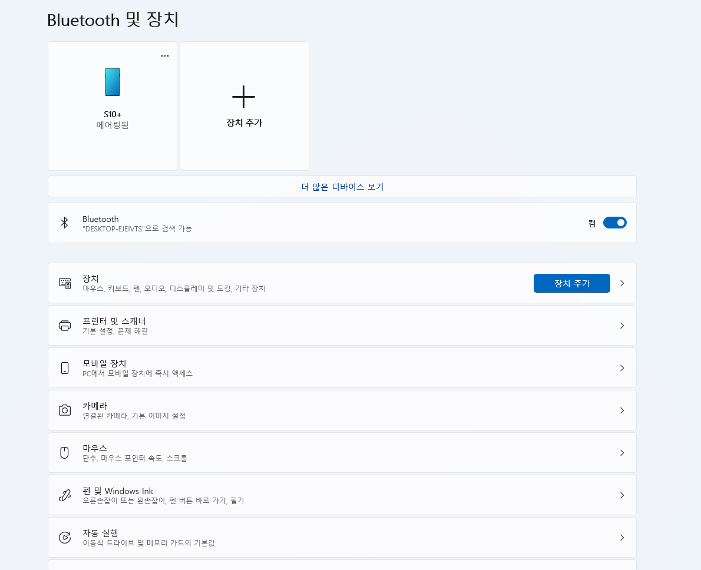Click the 페어링됨 status text

click(x=112, y=125)
